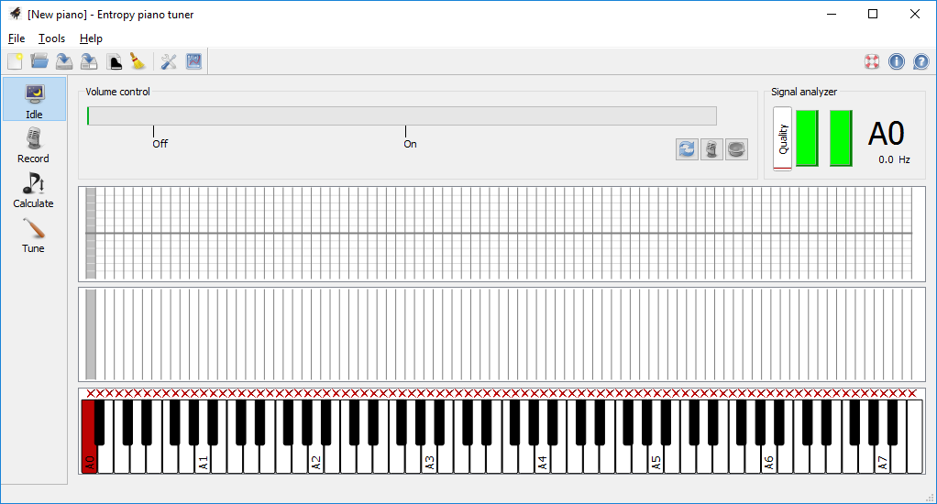
Task: Select the A4 piano key
Action: tap(543, 460)
